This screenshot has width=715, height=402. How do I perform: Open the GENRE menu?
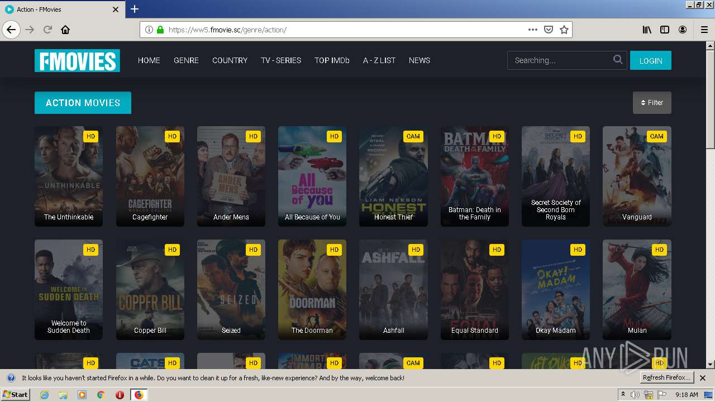click(x=186, y=60)
